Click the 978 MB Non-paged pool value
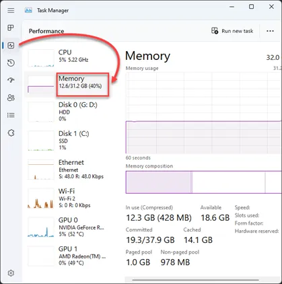 tap(175, 262)
